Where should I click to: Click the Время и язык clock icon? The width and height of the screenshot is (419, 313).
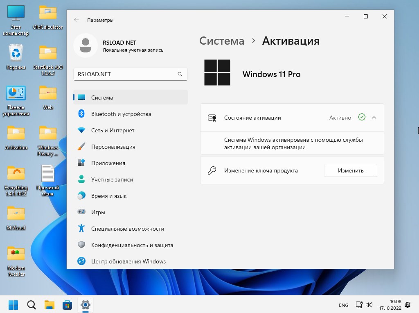pyautogui.click(x=81, y=196)
